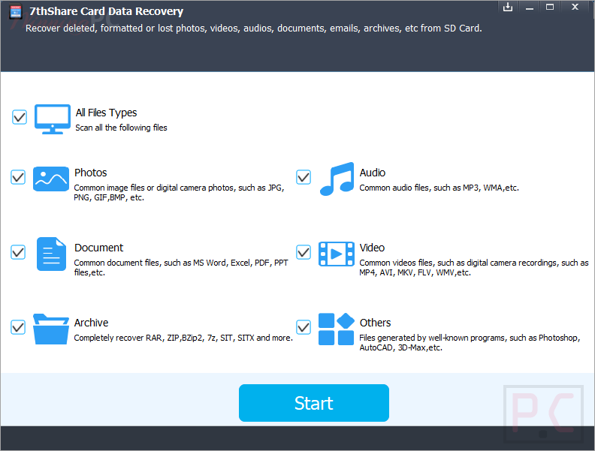This screenshot has width=595, height=451.
Task: Click the Others shapes icon
Action: [x=337, y=329]
